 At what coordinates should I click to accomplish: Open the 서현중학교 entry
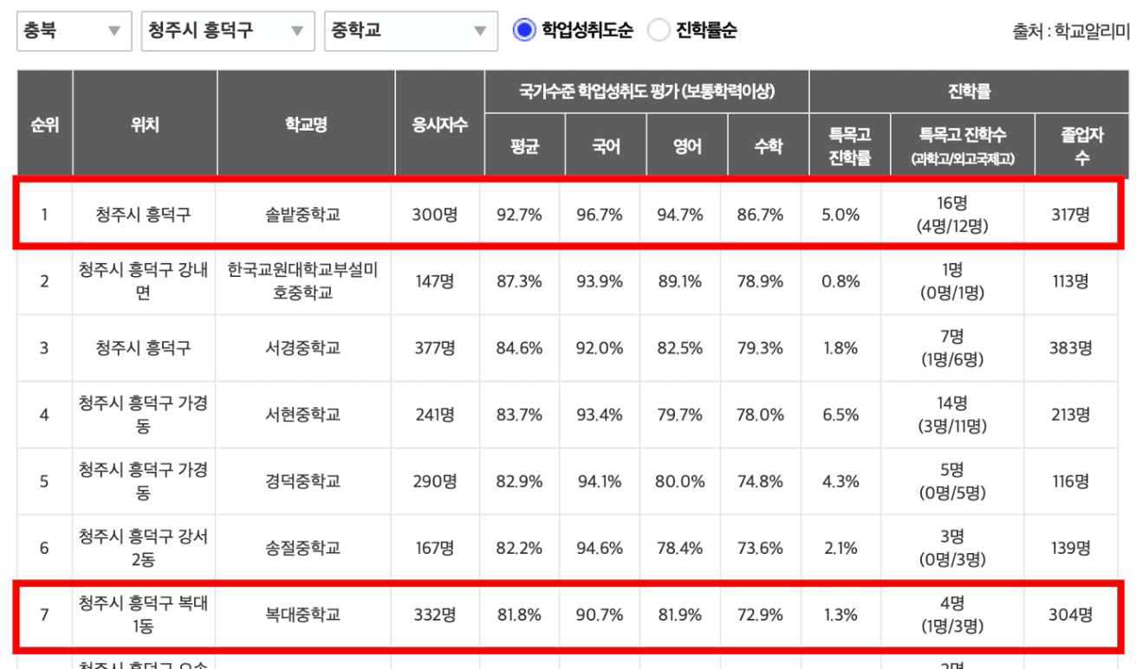(303, 415)
